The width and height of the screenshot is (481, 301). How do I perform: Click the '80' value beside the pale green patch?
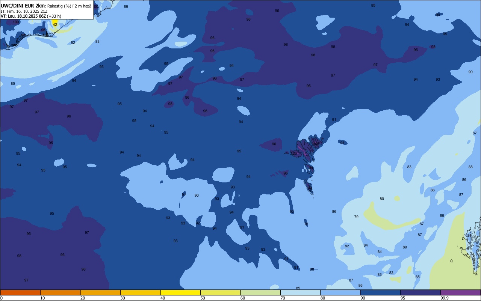coord(382,199)
